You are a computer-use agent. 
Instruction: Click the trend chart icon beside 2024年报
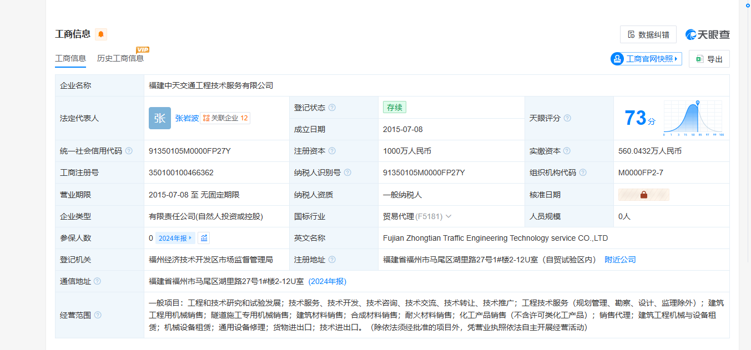tap(204, 238)
